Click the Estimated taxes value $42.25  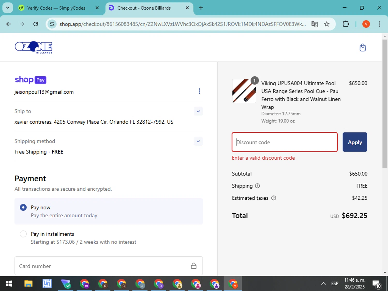tap(360, 198)
